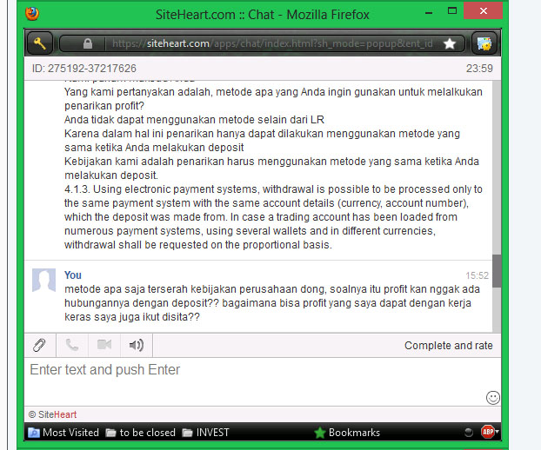Click your message starting with metode apa saja terserah
Image resolution: width=541 pixels, height=450 pixels.
[x=272, y=303]
